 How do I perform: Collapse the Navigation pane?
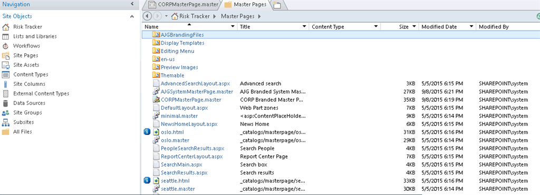132,4
